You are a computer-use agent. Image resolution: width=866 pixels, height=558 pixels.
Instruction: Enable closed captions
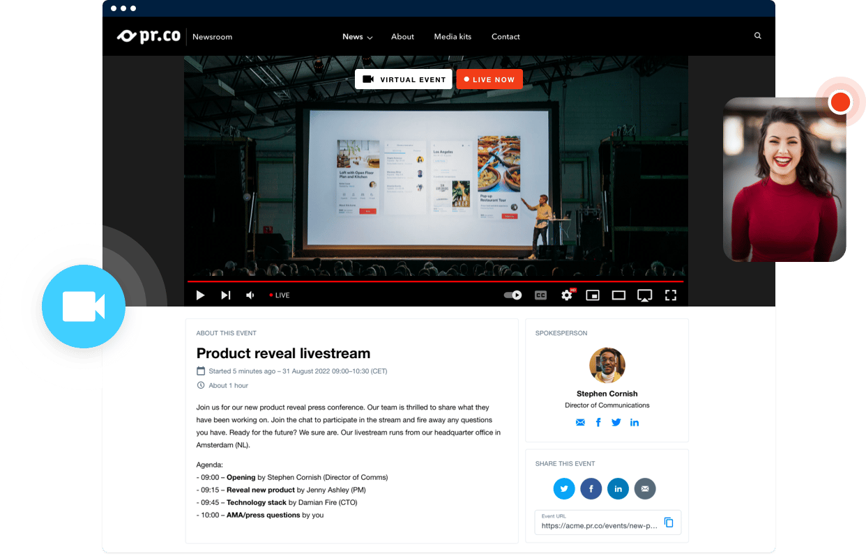pos(540,295)
